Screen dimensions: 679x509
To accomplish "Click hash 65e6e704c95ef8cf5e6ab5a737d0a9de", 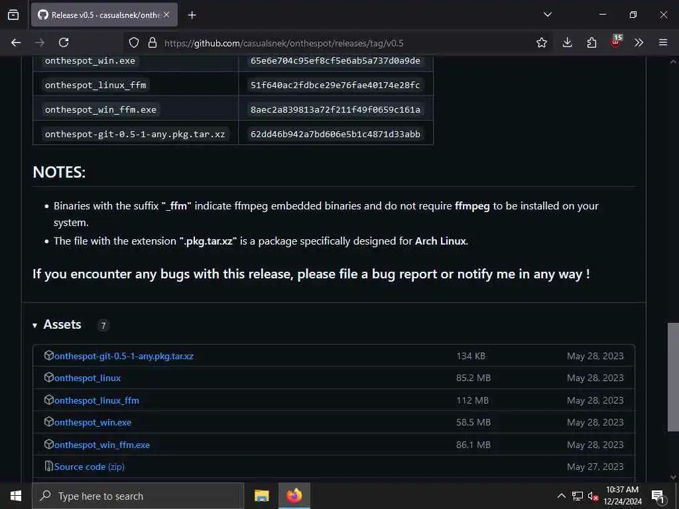I will pos(335,60).
